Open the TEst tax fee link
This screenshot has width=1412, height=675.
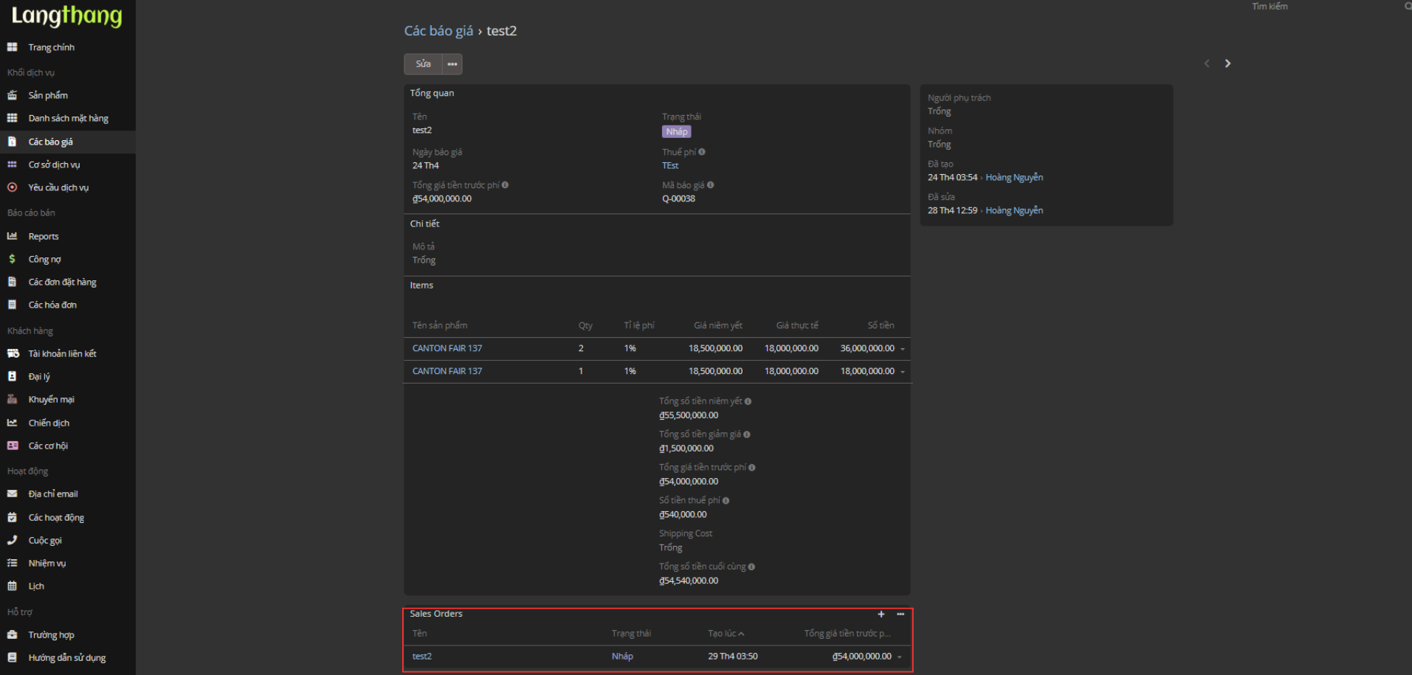[x=670, y=166]
